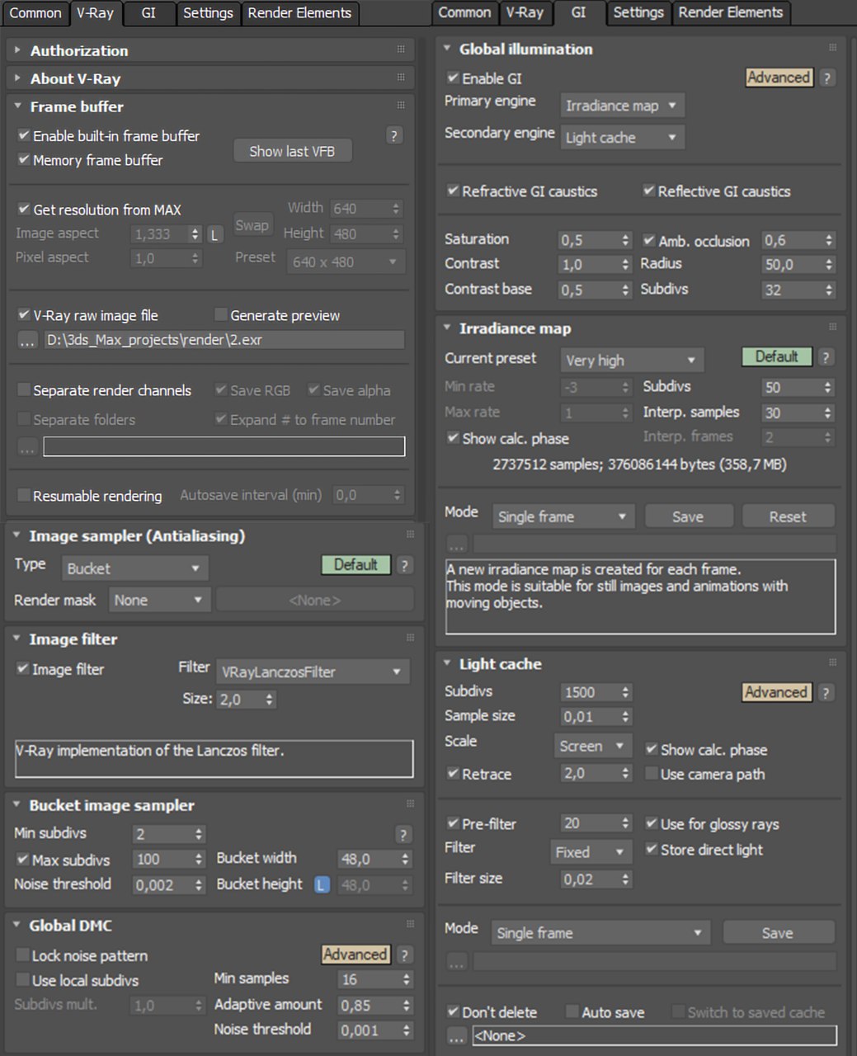The image size is (857, 1056).
Task: Toggle Get resolution from MAX
Action: [x=24, y=210]
